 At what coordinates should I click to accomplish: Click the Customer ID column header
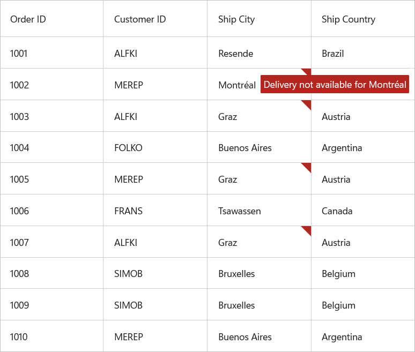coord(140,19)
